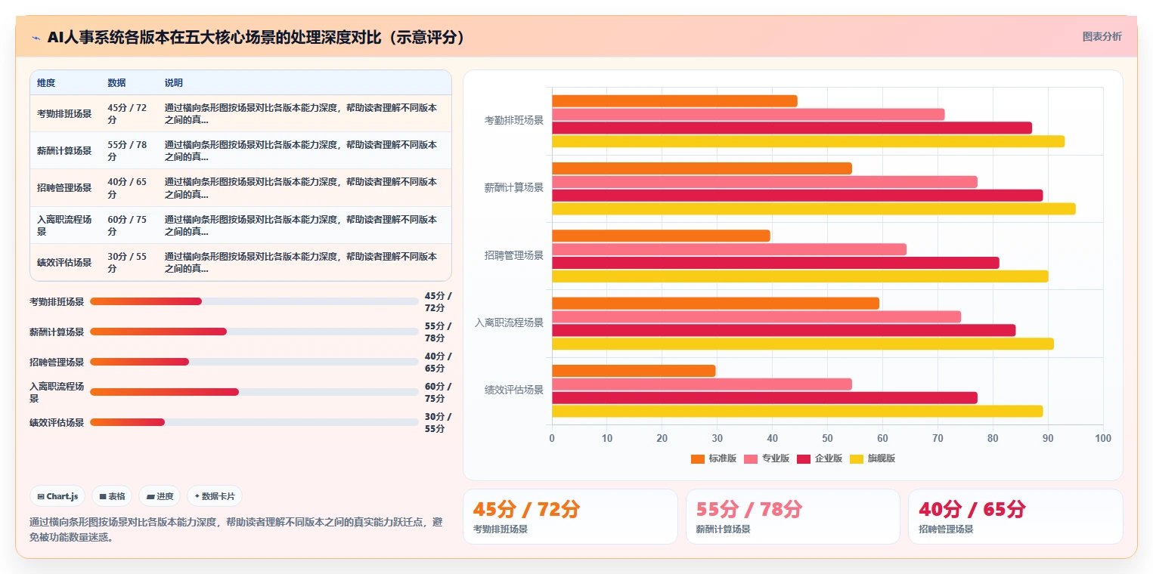The width and height of the screenshot is (1153, 574).
Task: Click the 绩效评估场景 标准版 orange bar
Action: click(x=634, y=371)
